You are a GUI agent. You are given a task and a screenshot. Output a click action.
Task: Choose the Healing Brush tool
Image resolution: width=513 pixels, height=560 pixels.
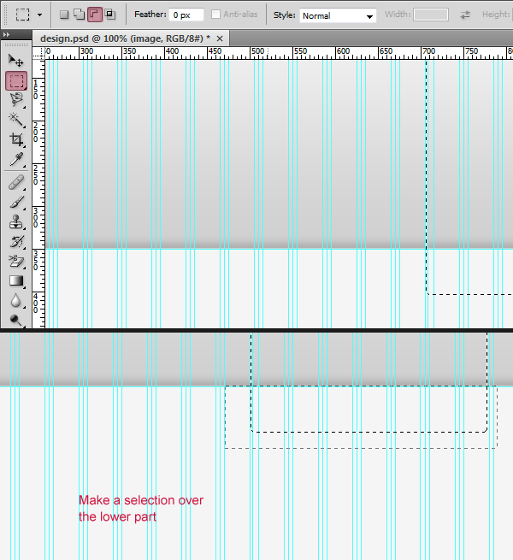[x=15, y=182]
